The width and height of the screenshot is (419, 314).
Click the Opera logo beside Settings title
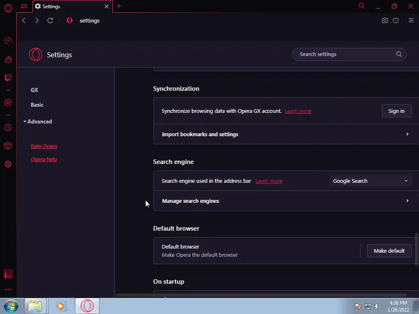click(36, 54)
